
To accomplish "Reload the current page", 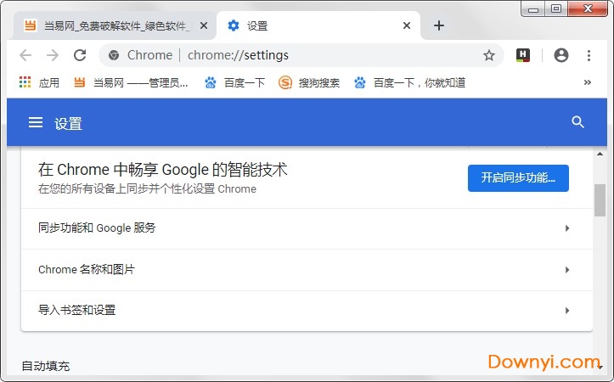I will pos(80,55).
